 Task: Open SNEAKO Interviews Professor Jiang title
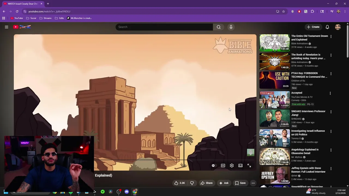tap(308, 113)
